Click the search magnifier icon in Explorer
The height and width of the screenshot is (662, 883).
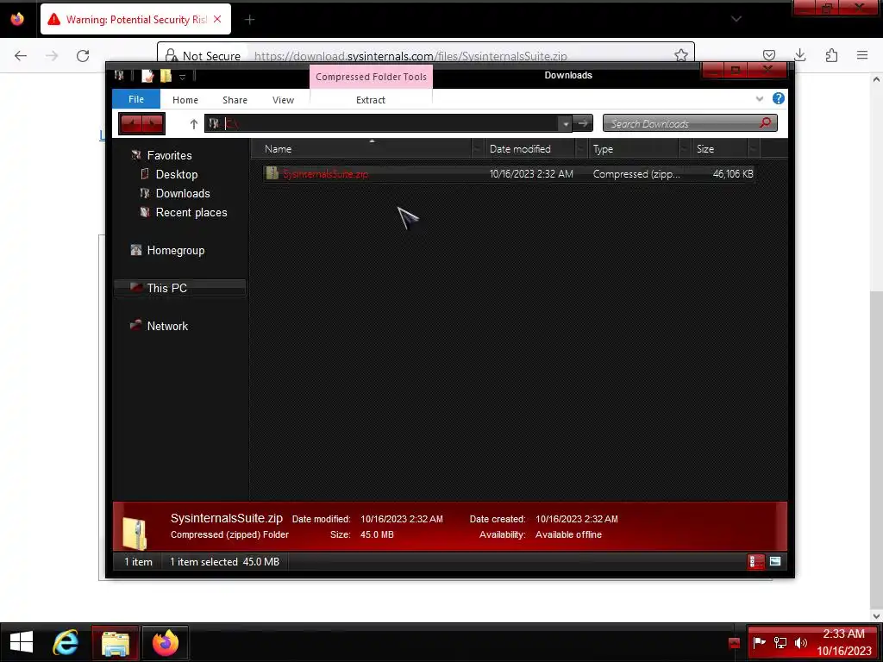coord(766,122)
